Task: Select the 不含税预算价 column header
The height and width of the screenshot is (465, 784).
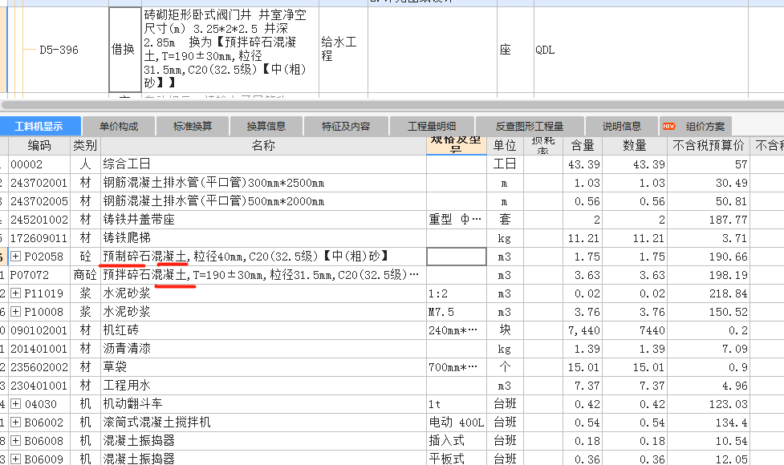Action: click(709, 145)
